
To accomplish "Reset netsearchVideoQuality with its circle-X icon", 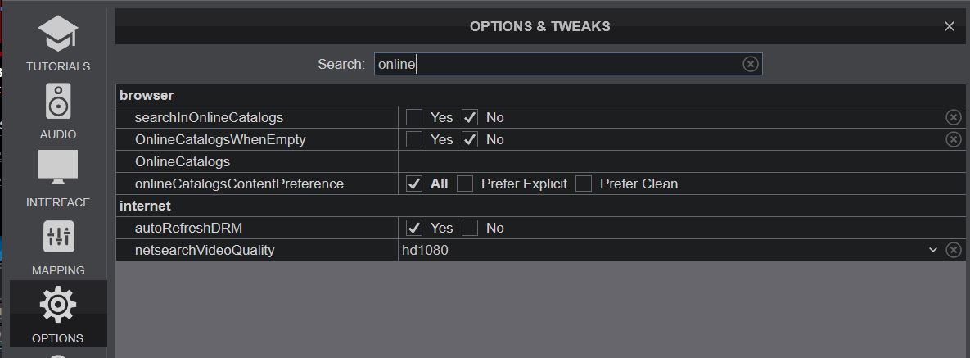I will point(954,250).
